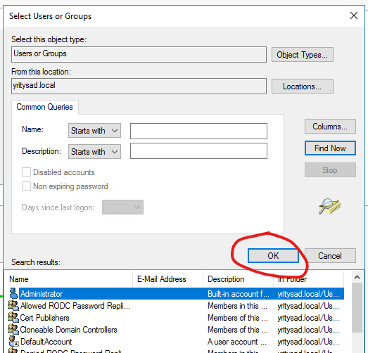Click the Locations button

pyautogui.click(x=303, y=86)
